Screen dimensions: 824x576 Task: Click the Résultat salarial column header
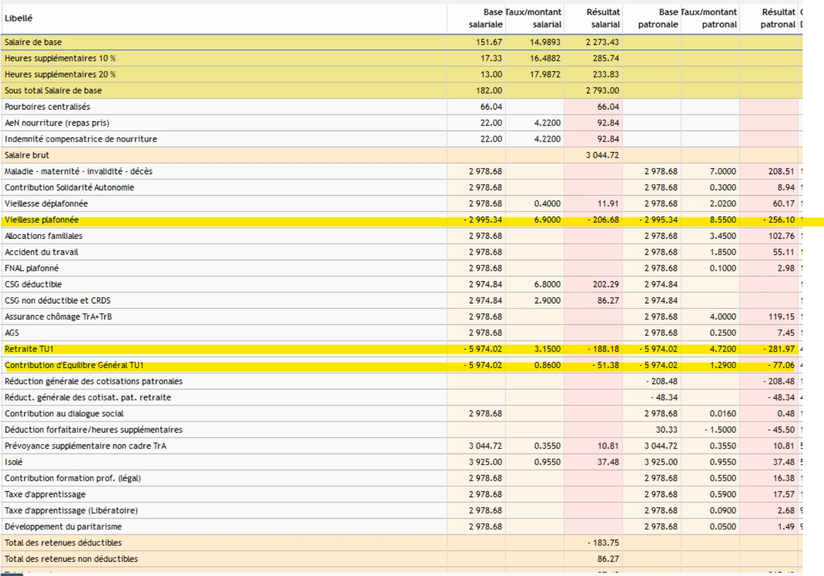603,18
